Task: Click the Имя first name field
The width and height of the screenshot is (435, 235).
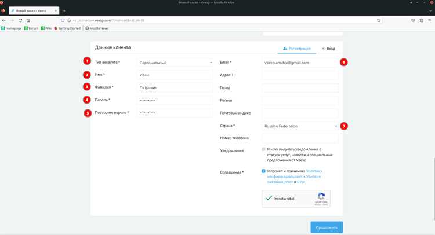Action: click(x=175, y=75)
